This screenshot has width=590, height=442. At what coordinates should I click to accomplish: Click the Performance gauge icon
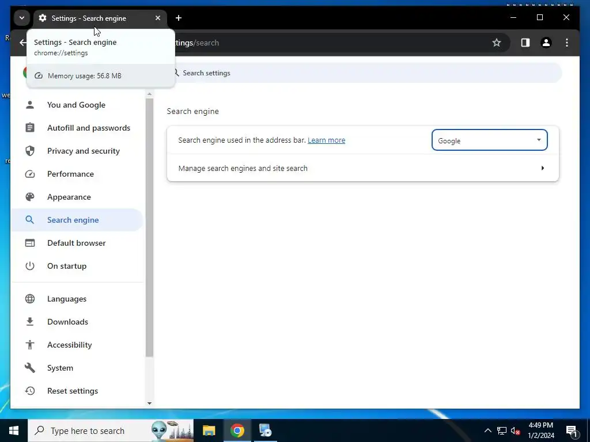point(30,174)
